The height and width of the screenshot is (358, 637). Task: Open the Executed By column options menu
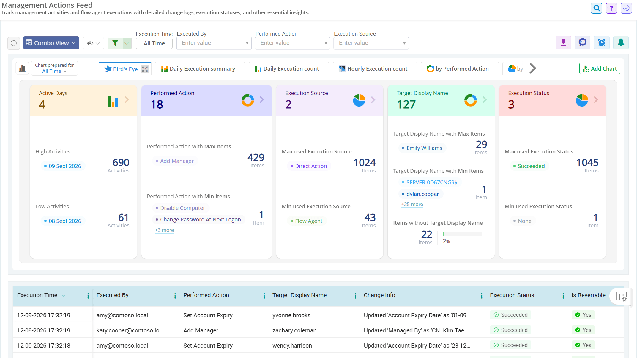[x=175, y=296]
